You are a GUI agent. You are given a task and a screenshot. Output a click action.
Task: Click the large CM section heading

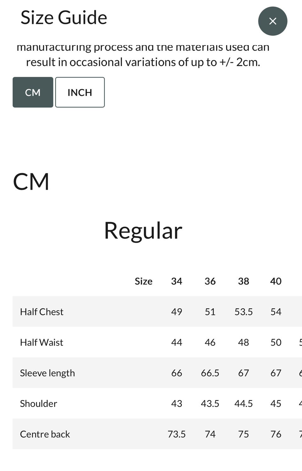[31, 181]
